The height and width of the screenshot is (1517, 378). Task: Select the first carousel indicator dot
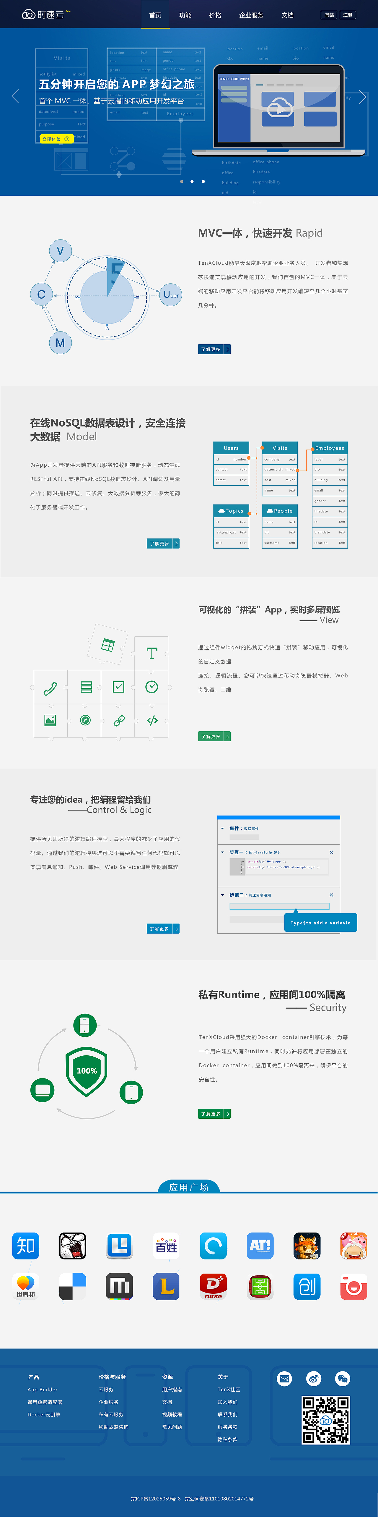182,181
